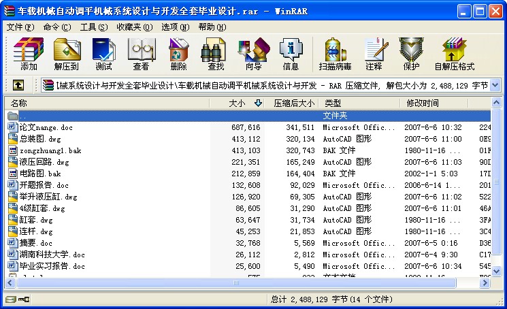The image size is (507, 309).
Task: Select the DWG icon of 总装图.dwg
Action: [12, 139]
